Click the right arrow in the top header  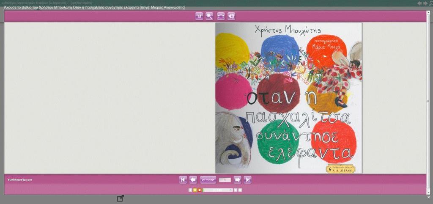(425, 3)
